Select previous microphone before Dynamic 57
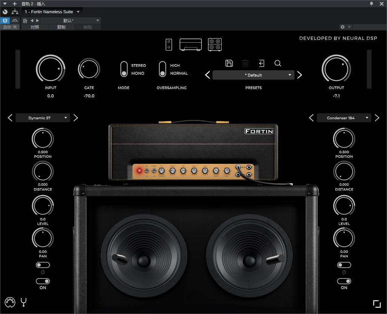The height and width of the screenshot is (314, 387). coord(10,118)
